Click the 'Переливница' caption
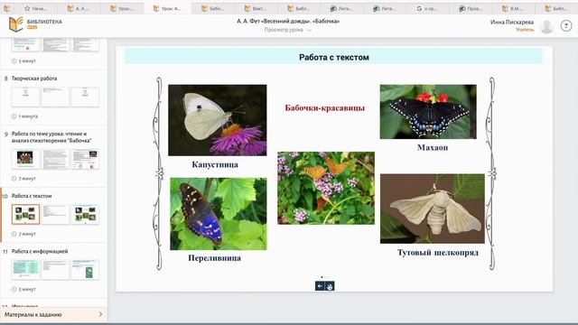The image size is (578, 325). tap(215, 258)
